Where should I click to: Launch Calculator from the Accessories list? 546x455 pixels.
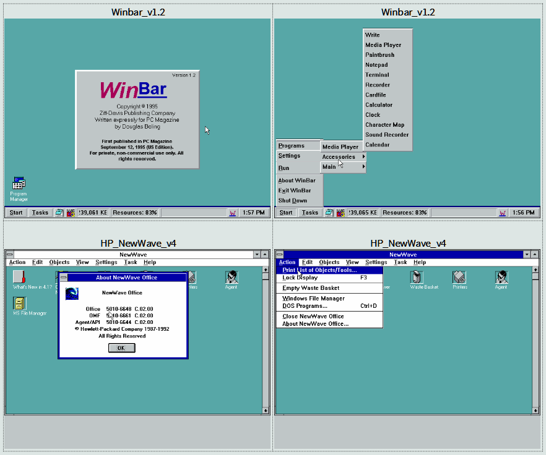pos(388,104)
